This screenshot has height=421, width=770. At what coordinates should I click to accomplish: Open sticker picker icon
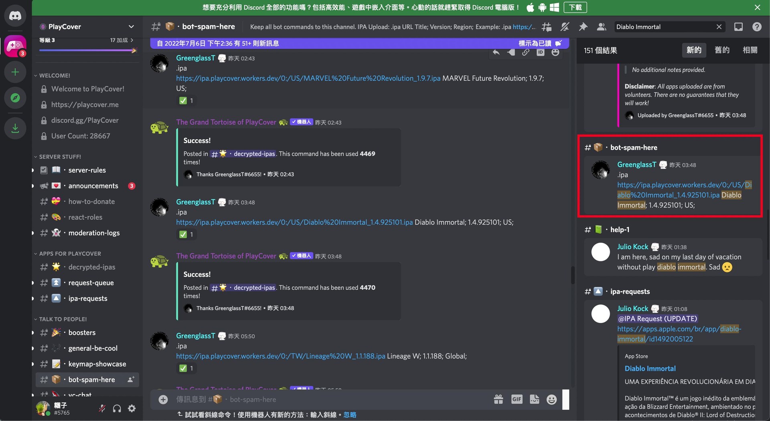pos(535,399)
